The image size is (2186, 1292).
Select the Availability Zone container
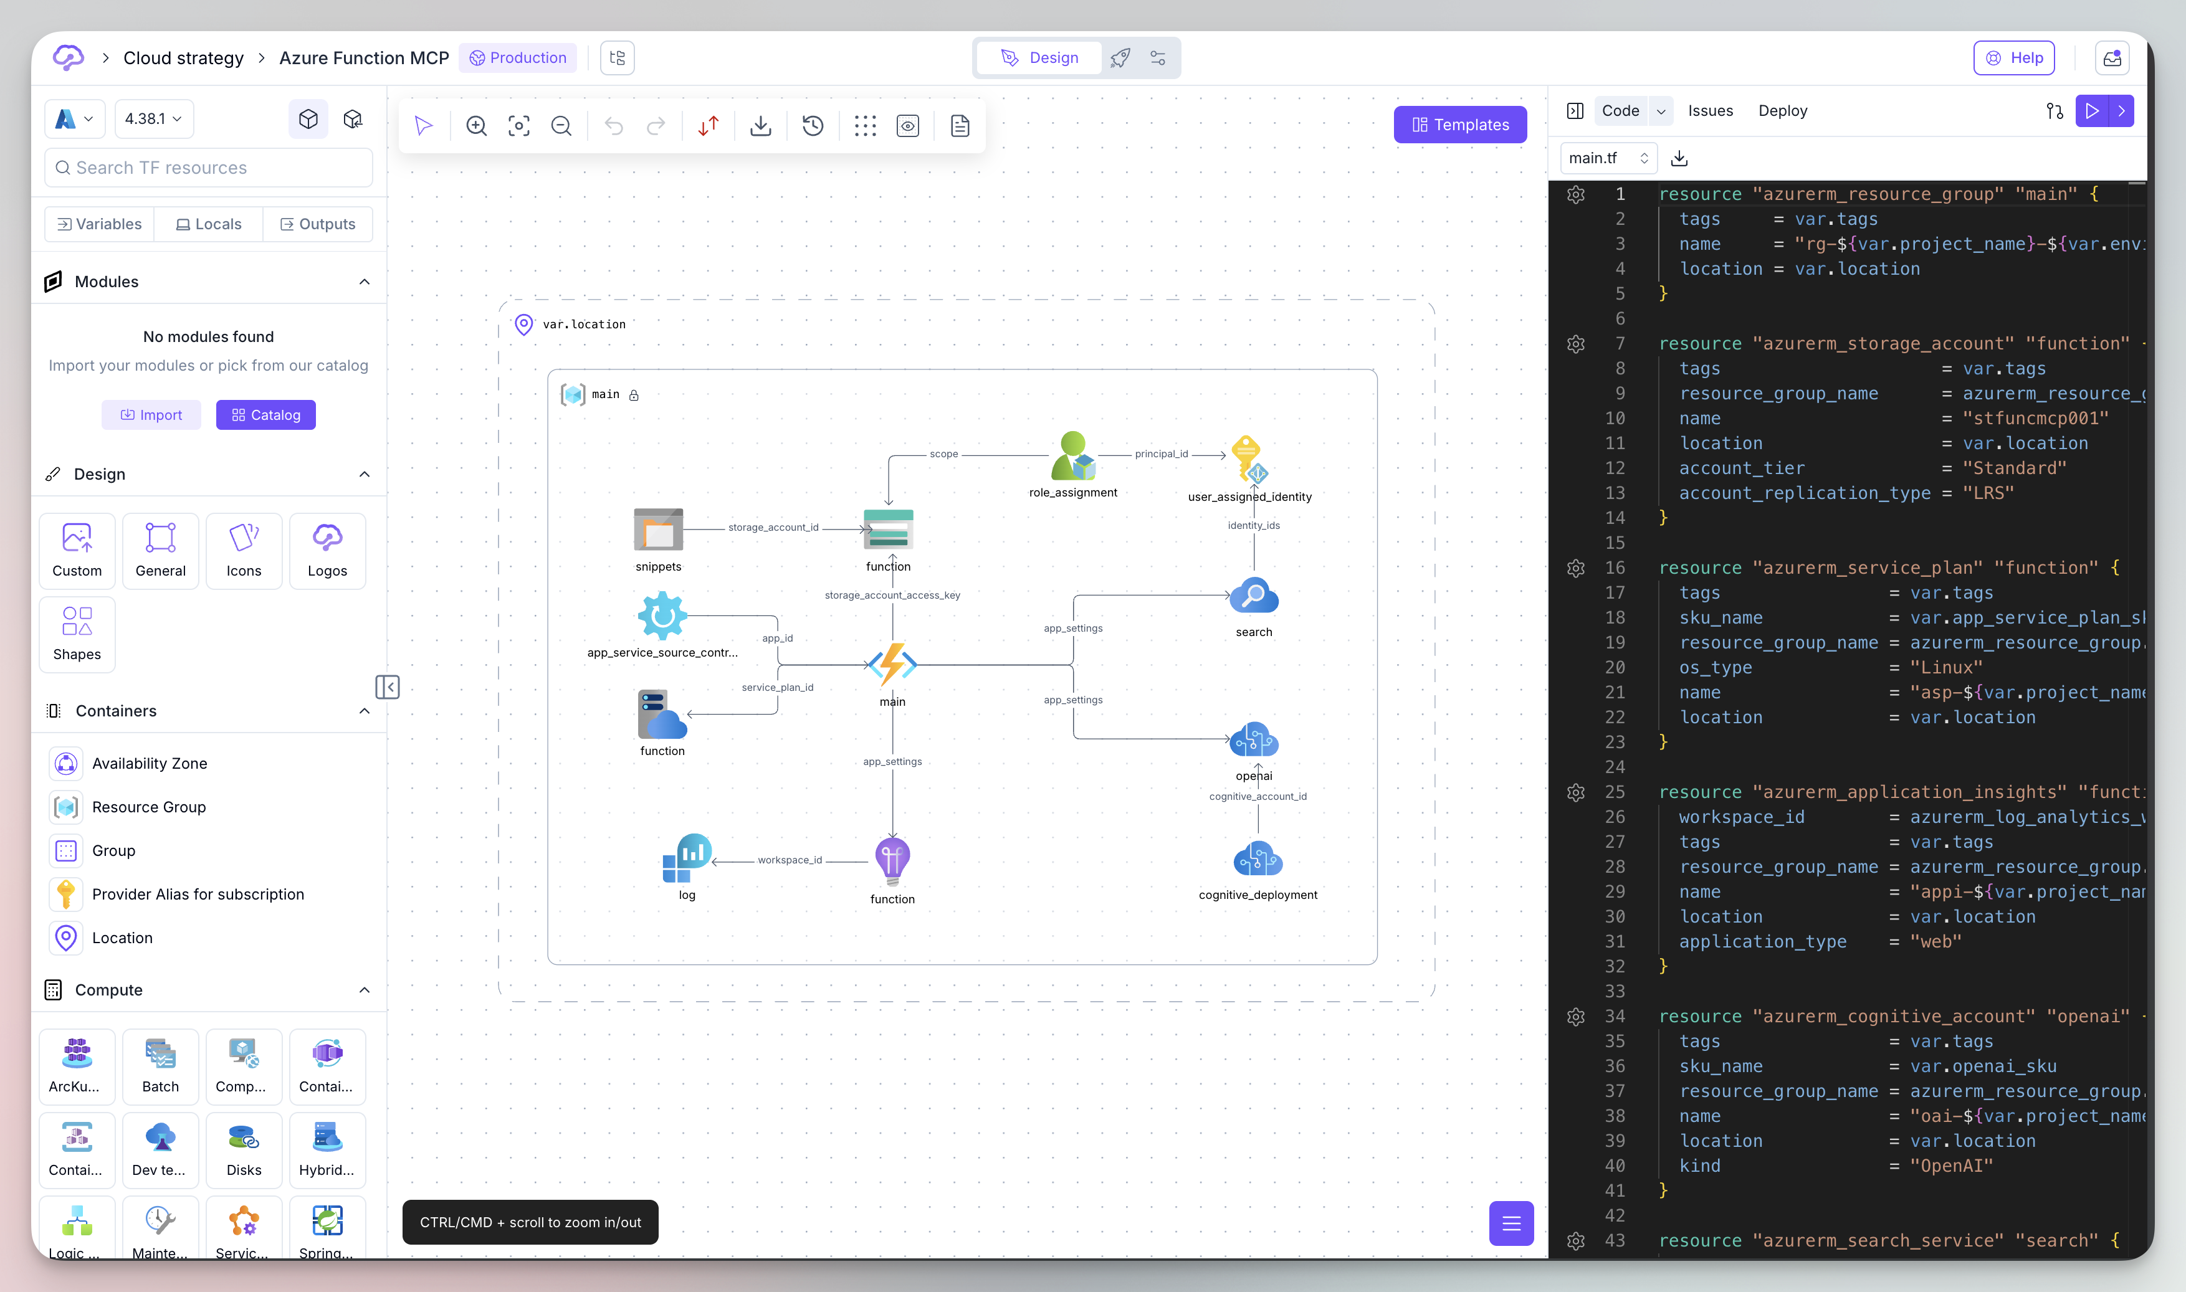pos(149,762)
